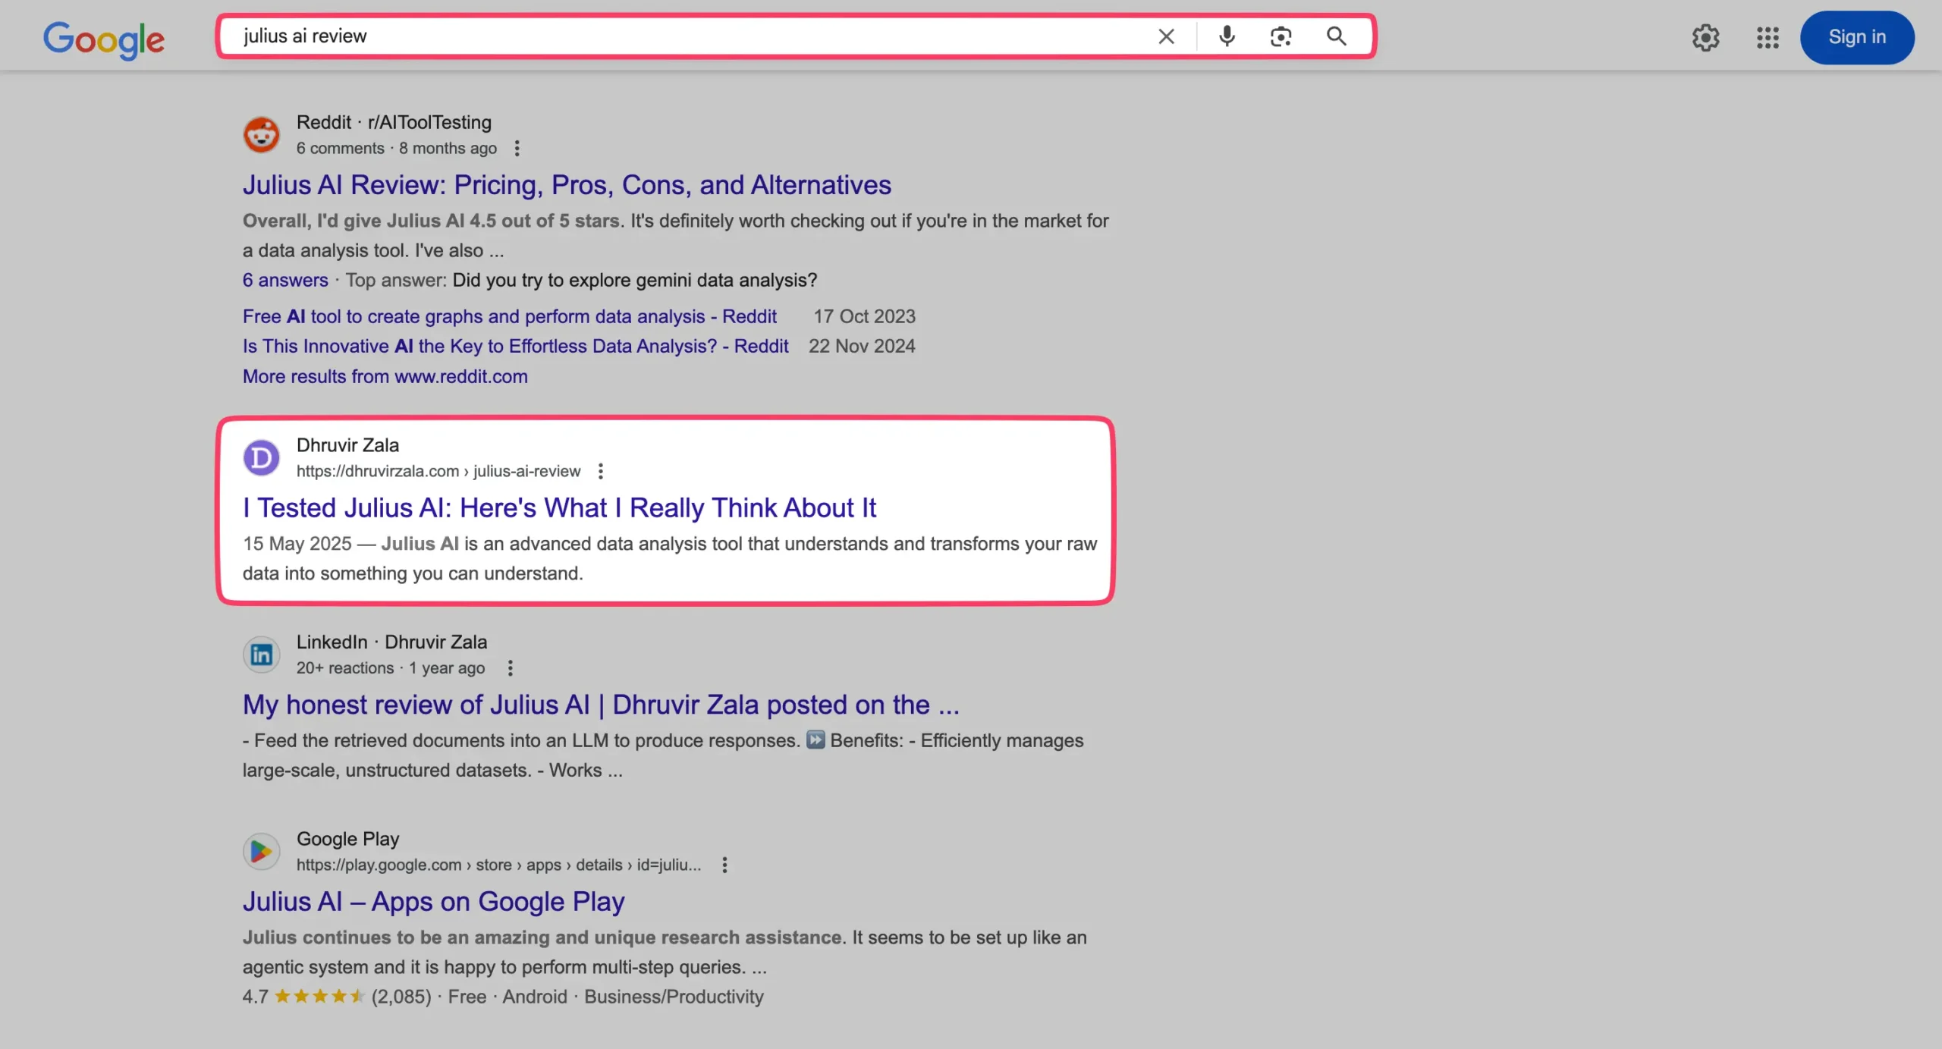Click the LinkedIn · Dhruvir Zala source name

click(391, 642)
